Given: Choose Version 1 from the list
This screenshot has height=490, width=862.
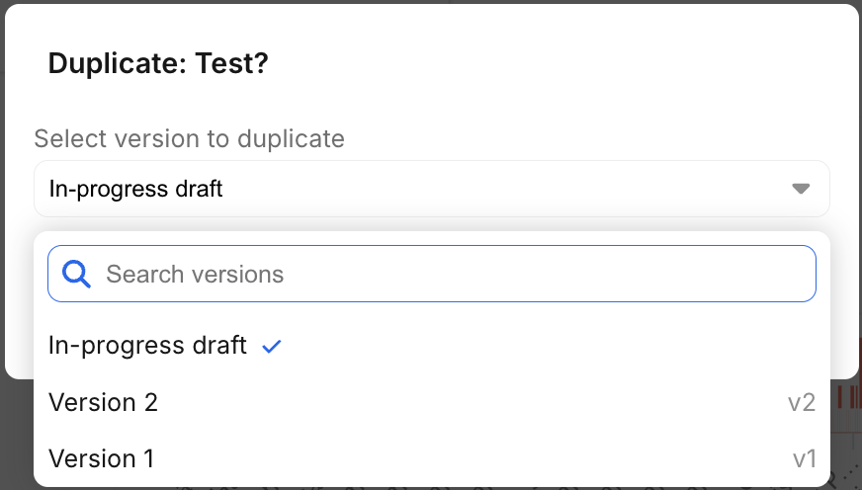Looking at the screenshot, I should 101,459.
